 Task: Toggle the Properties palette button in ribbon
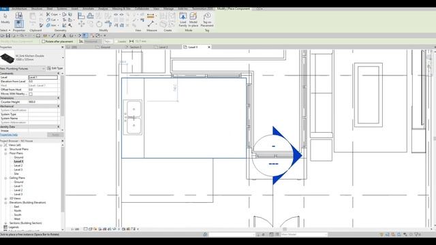pos(19,24)
